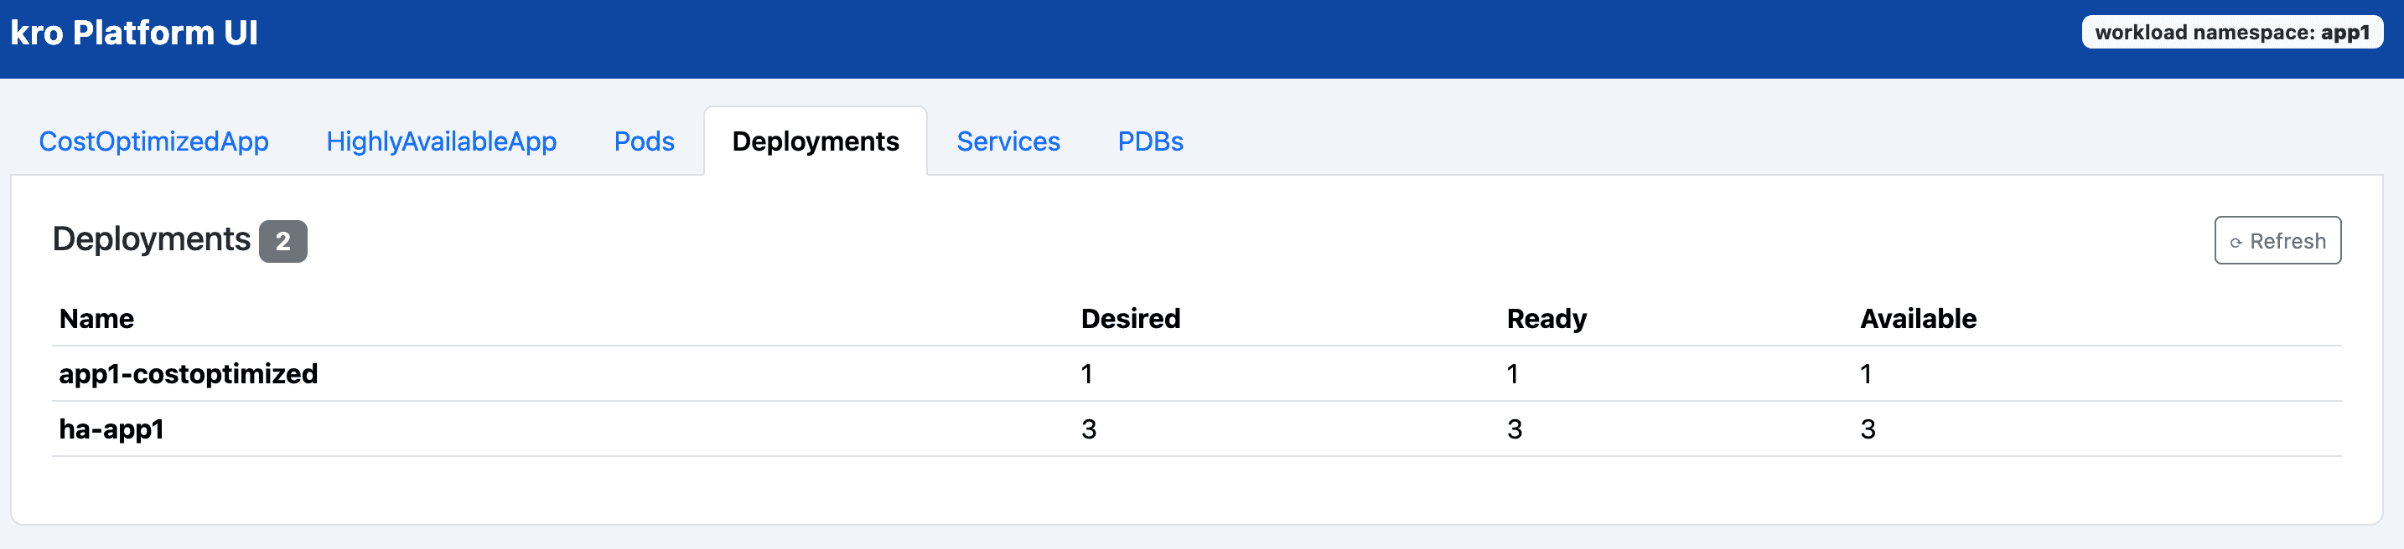Viewport: 2404px width, 549px height.
Task: Click ha-app1 Ready replica count
Action: pyautogui.click(x=1514, y=428)
